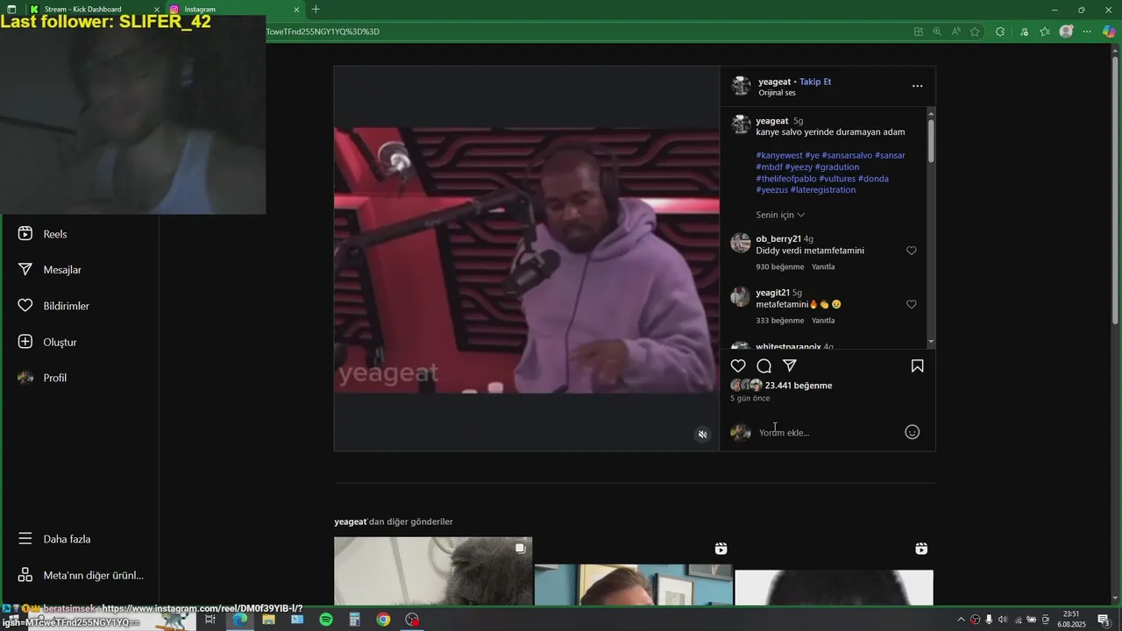Open the tab actions menu at top left
This screenshot has height=631, width=1122.
(11, 10)
